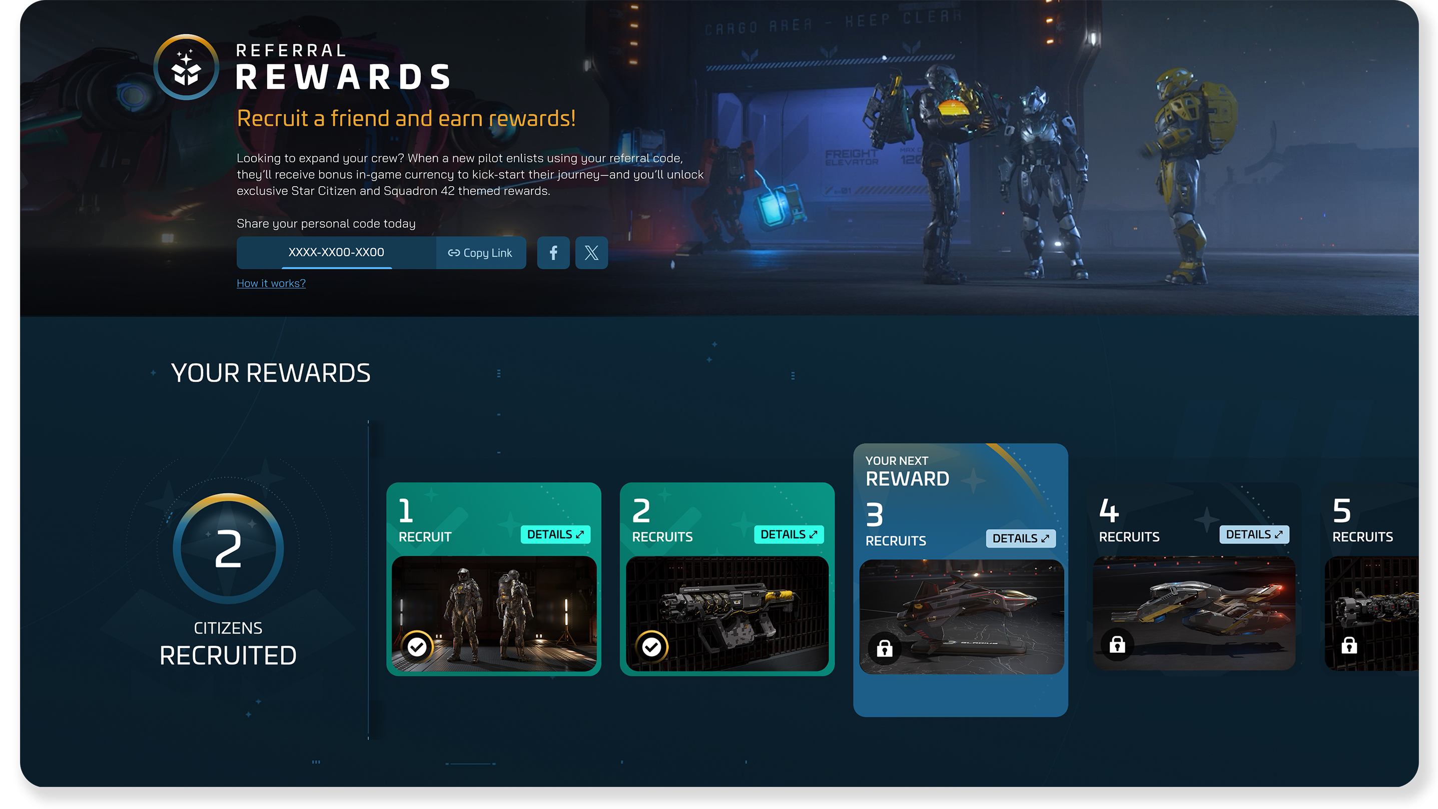
Task: Expand Details for the 1 Recruit reward
Action: [x=555, y=534]
